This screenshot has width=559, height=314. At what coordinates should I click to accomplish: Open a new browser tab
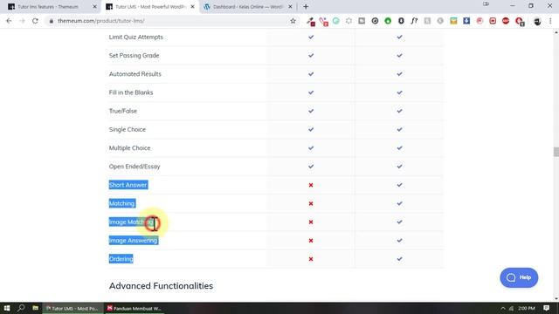306,6
